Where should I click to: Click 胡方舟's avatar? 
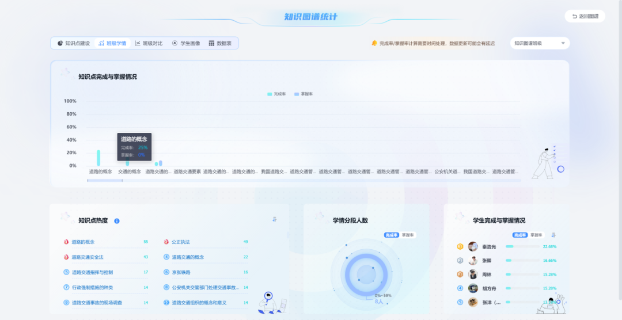(472, 288)
